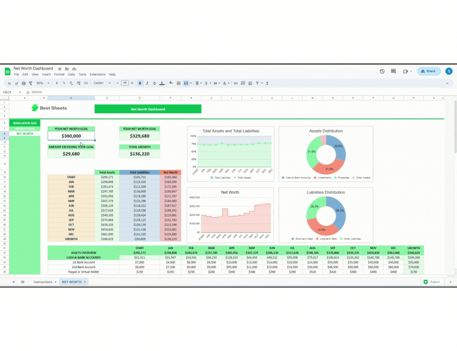This screenshot has width=457, height=351.
Task: Open the Calibri font dropdown
Action: tap(102, 83)
